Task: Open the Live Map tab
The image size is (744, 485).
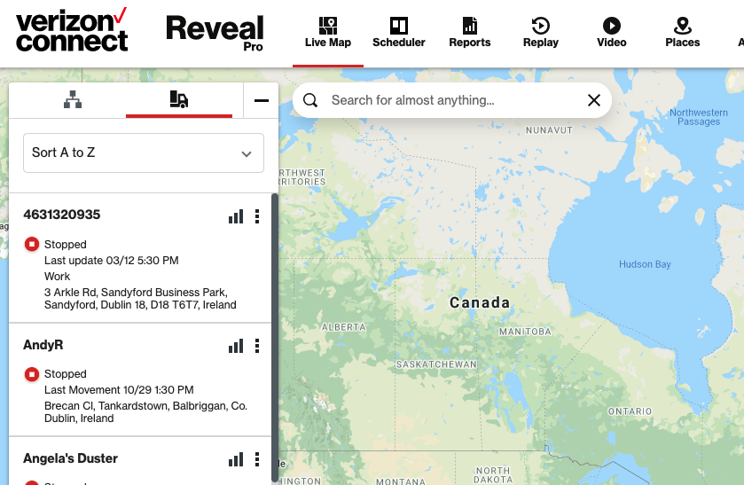Action: [x=328, y=32]
